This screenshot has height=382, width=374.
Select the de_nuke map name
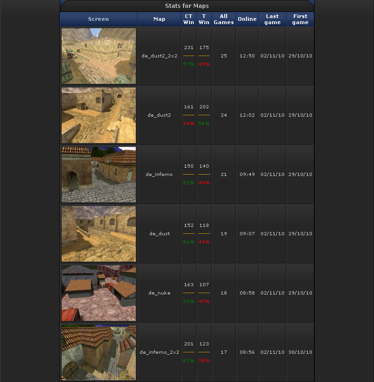pyautogui.click(x=159, y=293)
